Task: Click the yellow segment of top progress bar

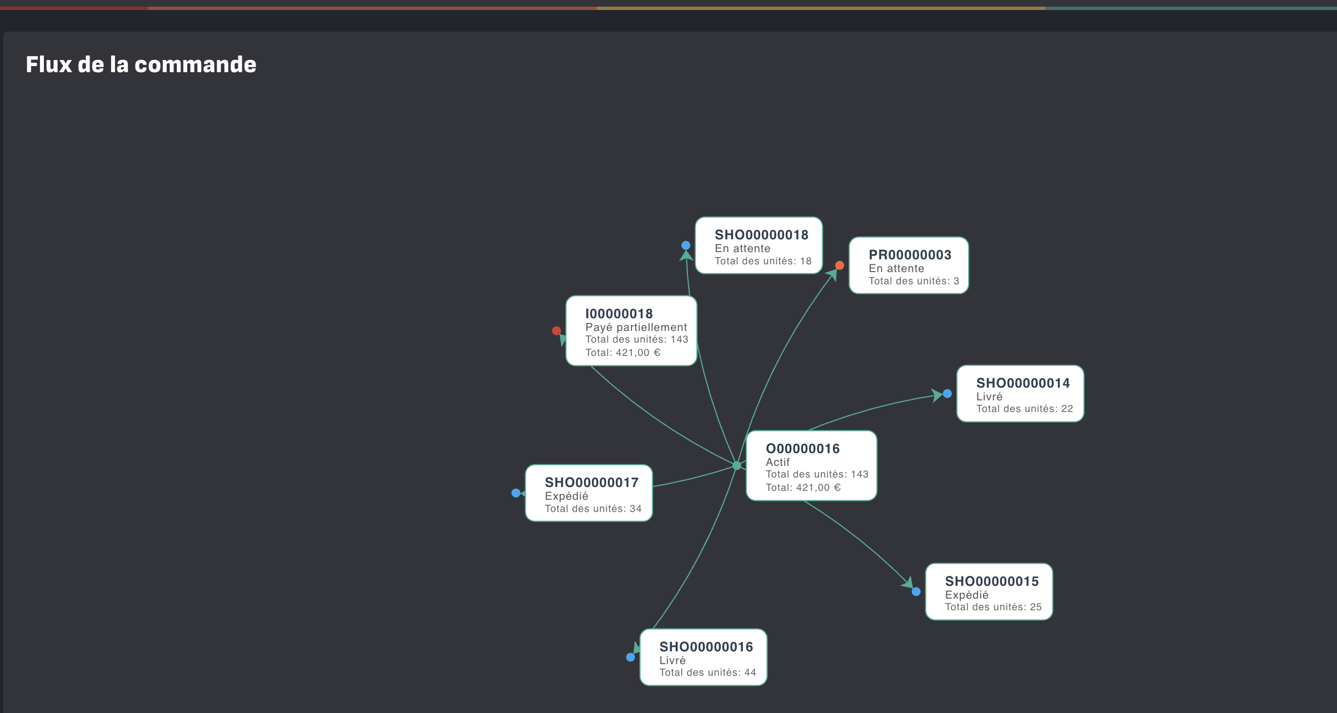Action: [820, 8]
